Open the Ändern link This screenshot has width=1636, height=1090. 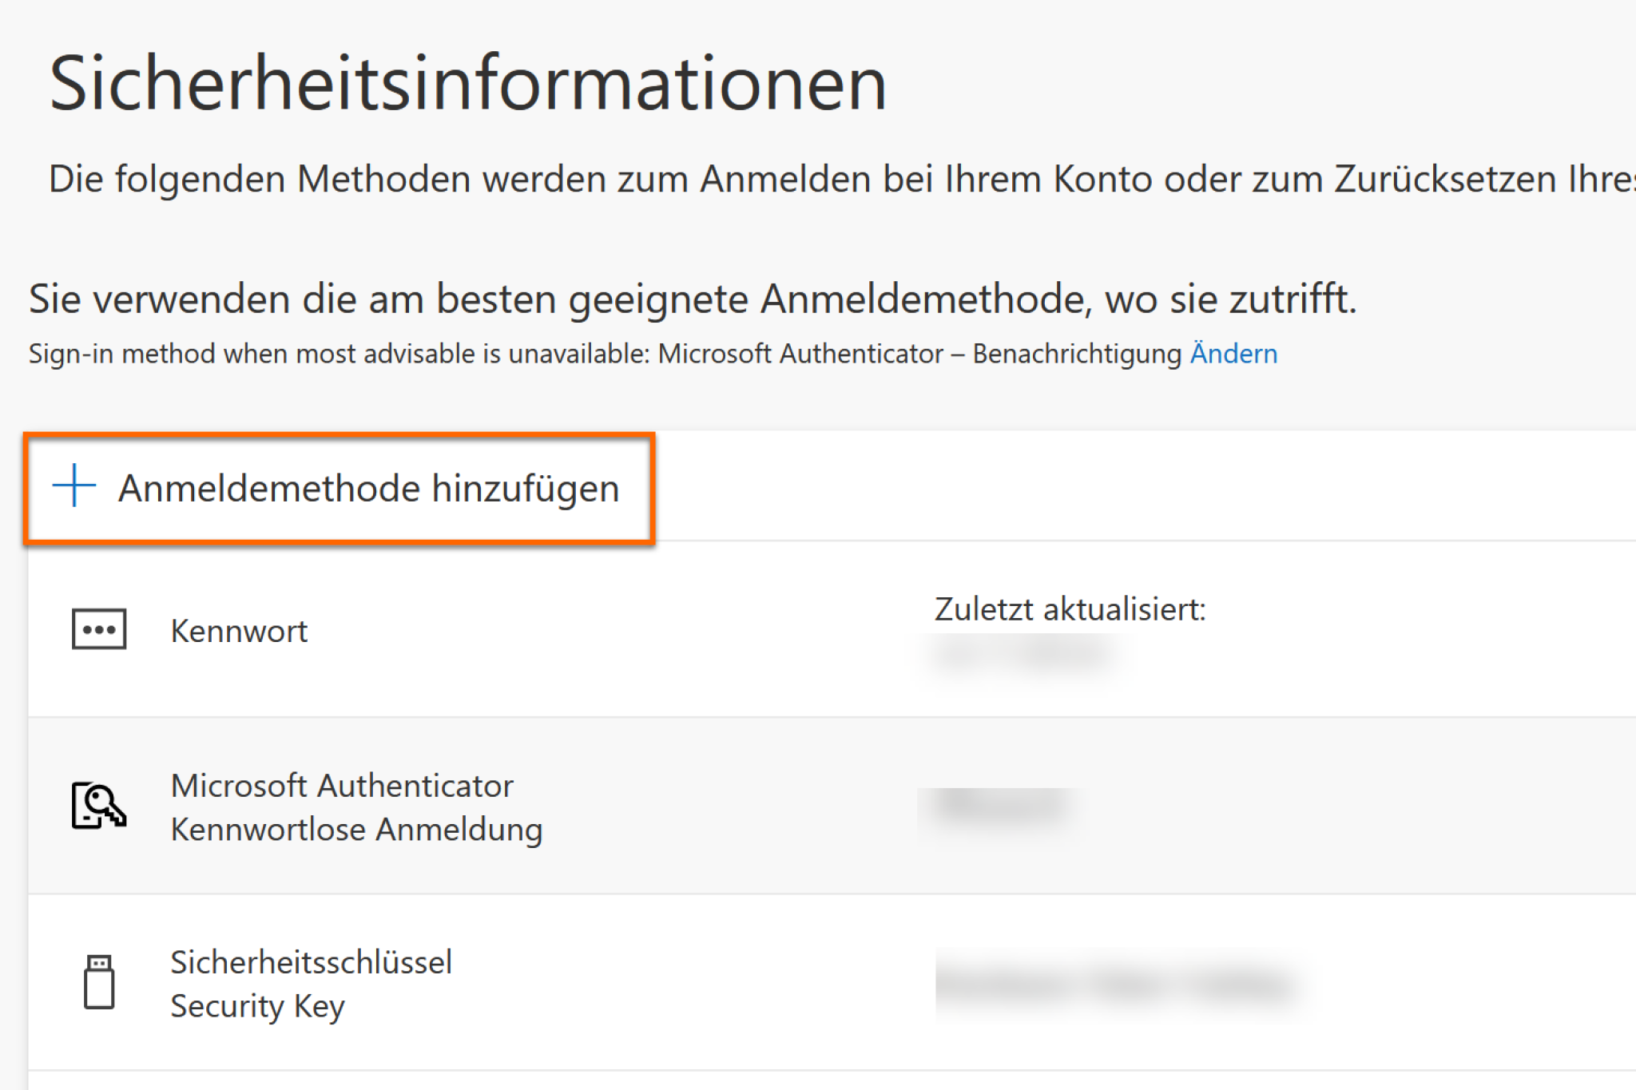1233,353
